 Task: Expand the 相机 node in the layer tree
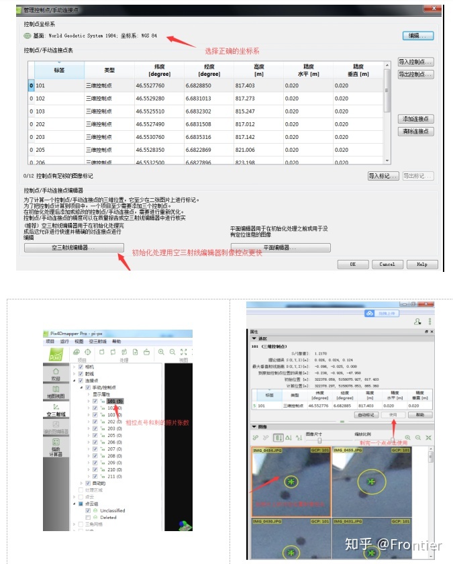click(x=74, y=367)
